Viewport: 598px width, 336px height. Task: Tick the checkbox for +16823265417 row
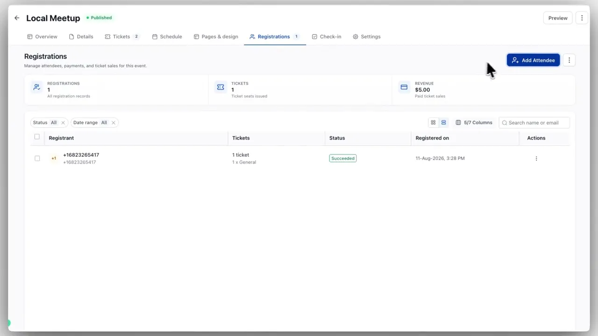click(x=37, y=158)
